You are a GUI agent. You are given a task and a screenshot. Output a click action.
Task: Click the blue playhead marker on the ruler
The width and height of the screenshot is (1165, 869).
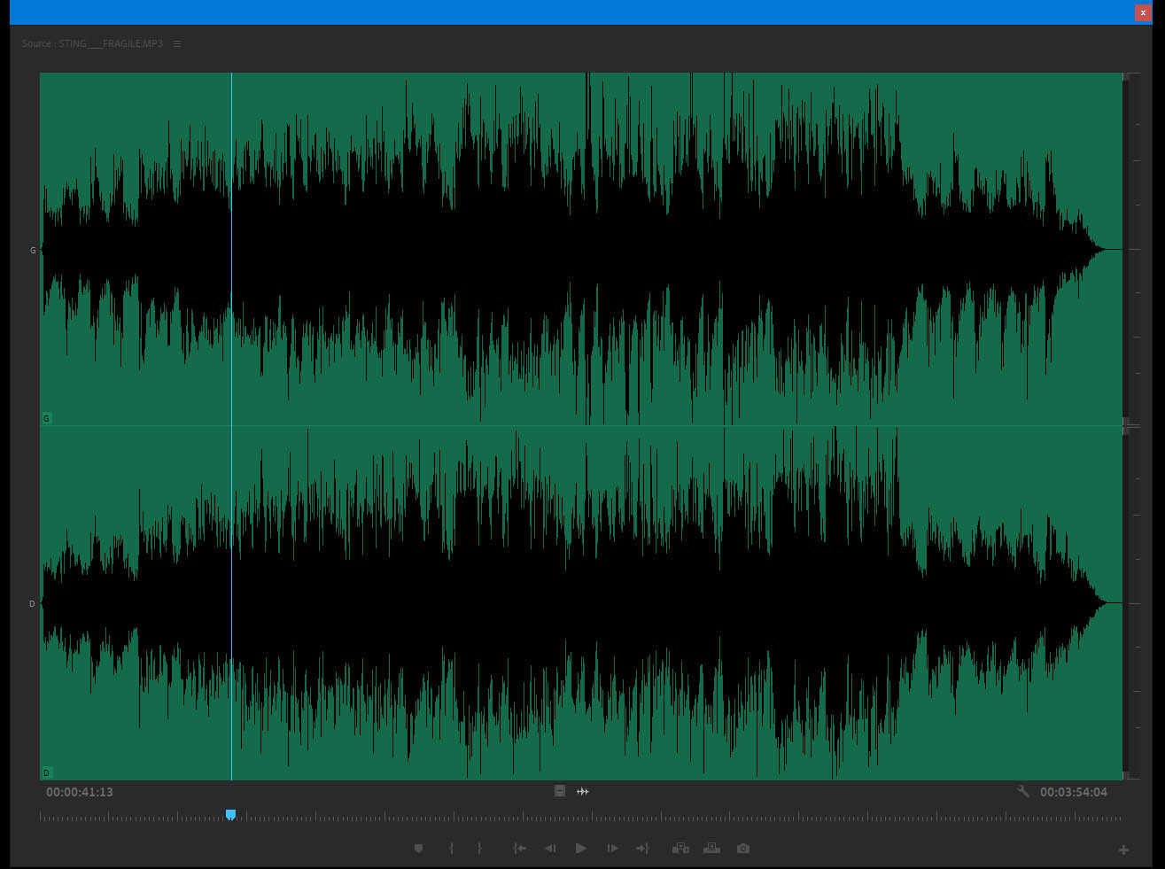(230, 814)
